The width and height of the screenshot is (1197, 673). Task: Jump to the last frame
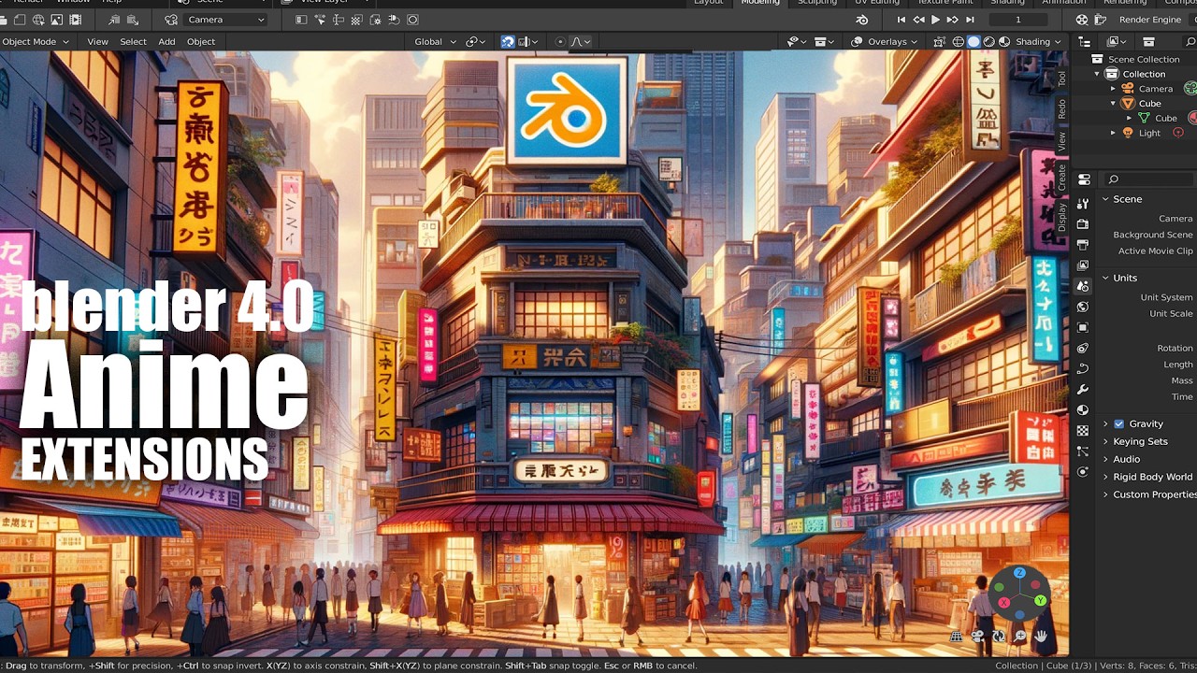(x=970, y=20)
